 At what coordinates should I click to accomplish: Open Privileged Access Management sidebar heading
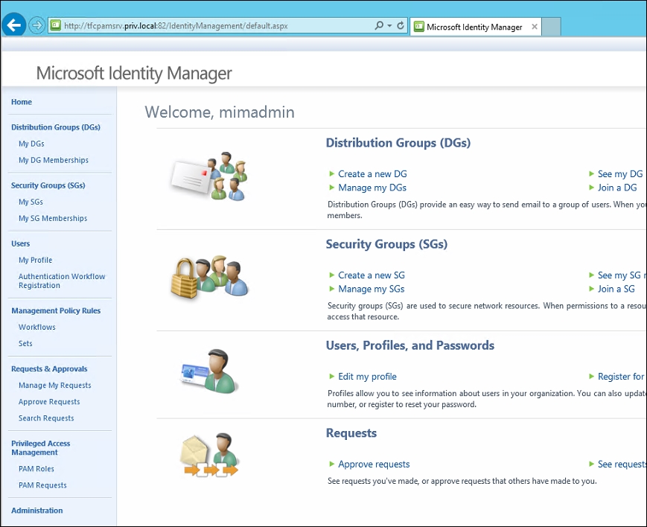pyautogui.click(x=40, y=448)
